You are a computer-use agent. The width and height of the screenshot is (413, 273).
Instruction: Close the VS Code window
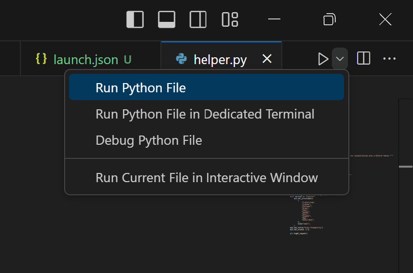385,19
